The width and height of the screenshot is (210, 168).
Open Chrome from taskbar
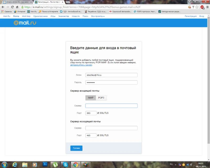click(76, 165)
